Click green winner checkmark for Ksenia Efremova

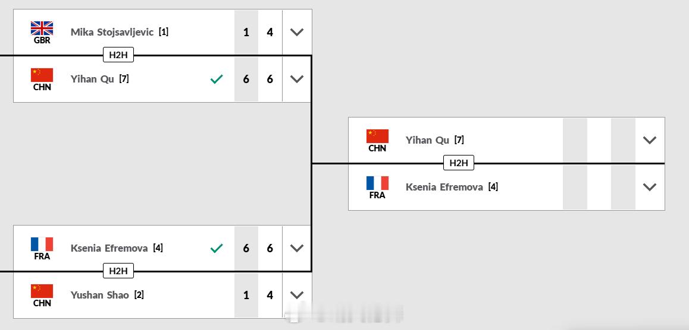click(x=217, y=249)
